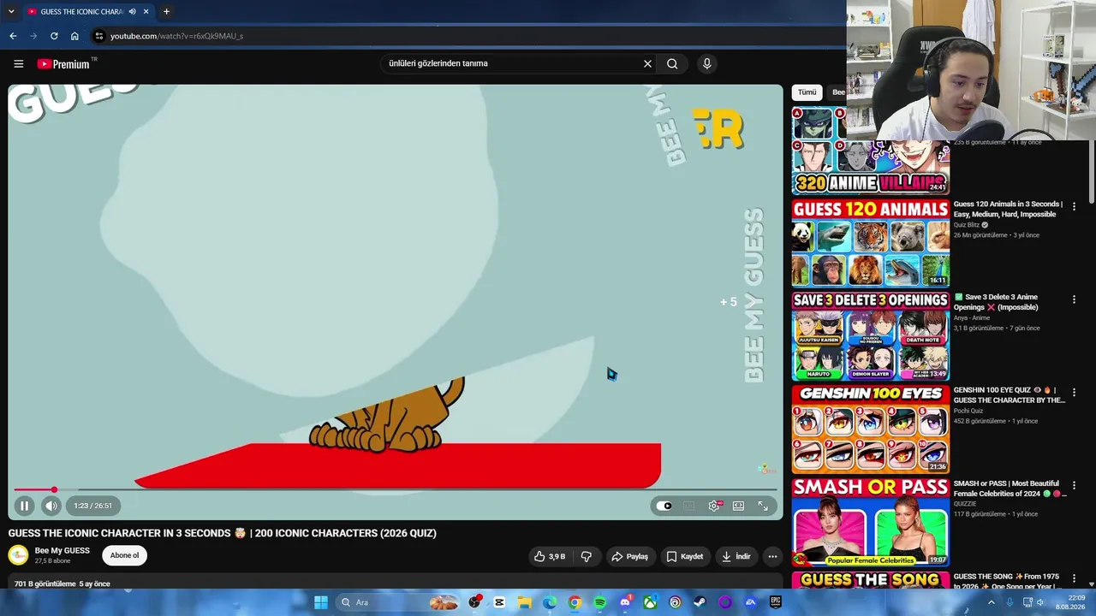Screen dimensions: 1096x616
Task: Open the Smash or Pass video thumbnail
Action: coord(871,522)
